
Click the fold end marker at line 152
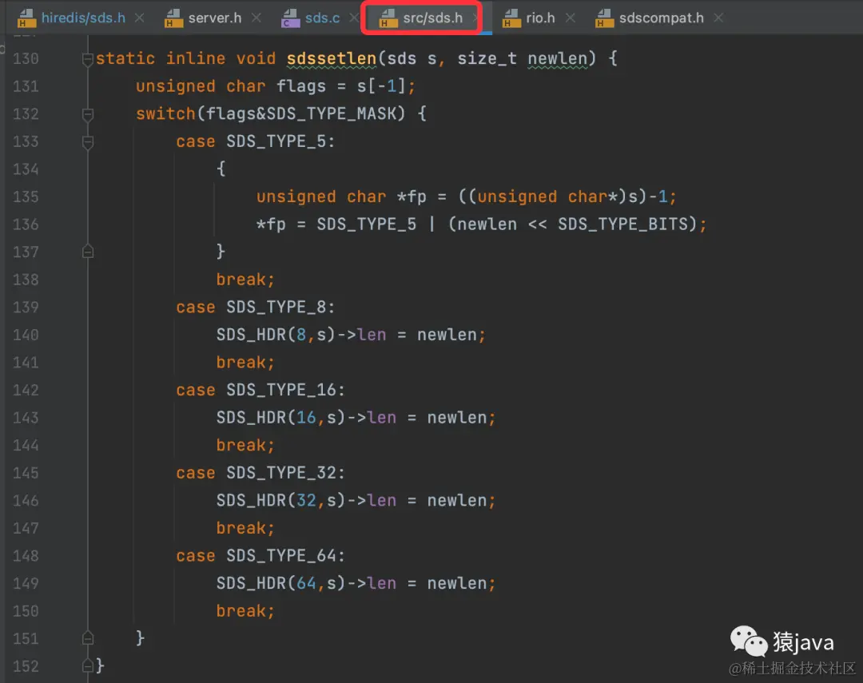click(88, 666)
